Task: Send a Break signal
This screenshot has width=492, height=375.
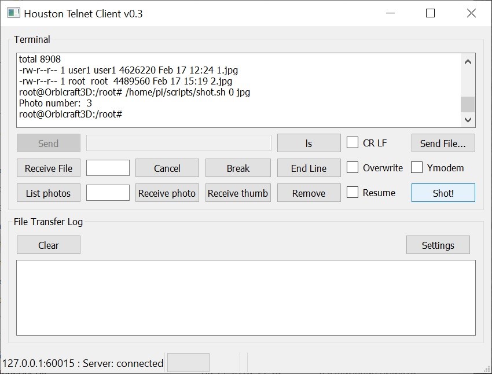Action: [238, 168]
